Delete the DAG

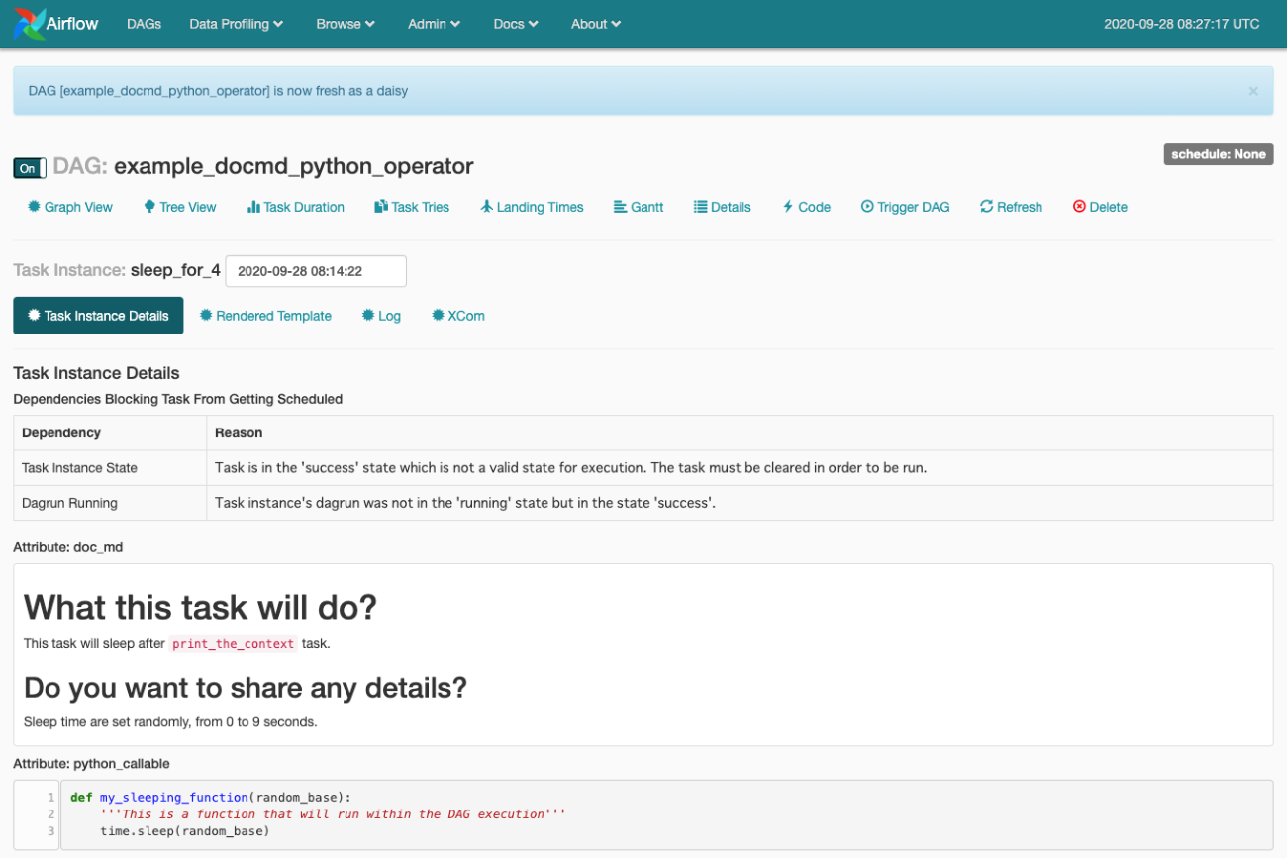1100,207
